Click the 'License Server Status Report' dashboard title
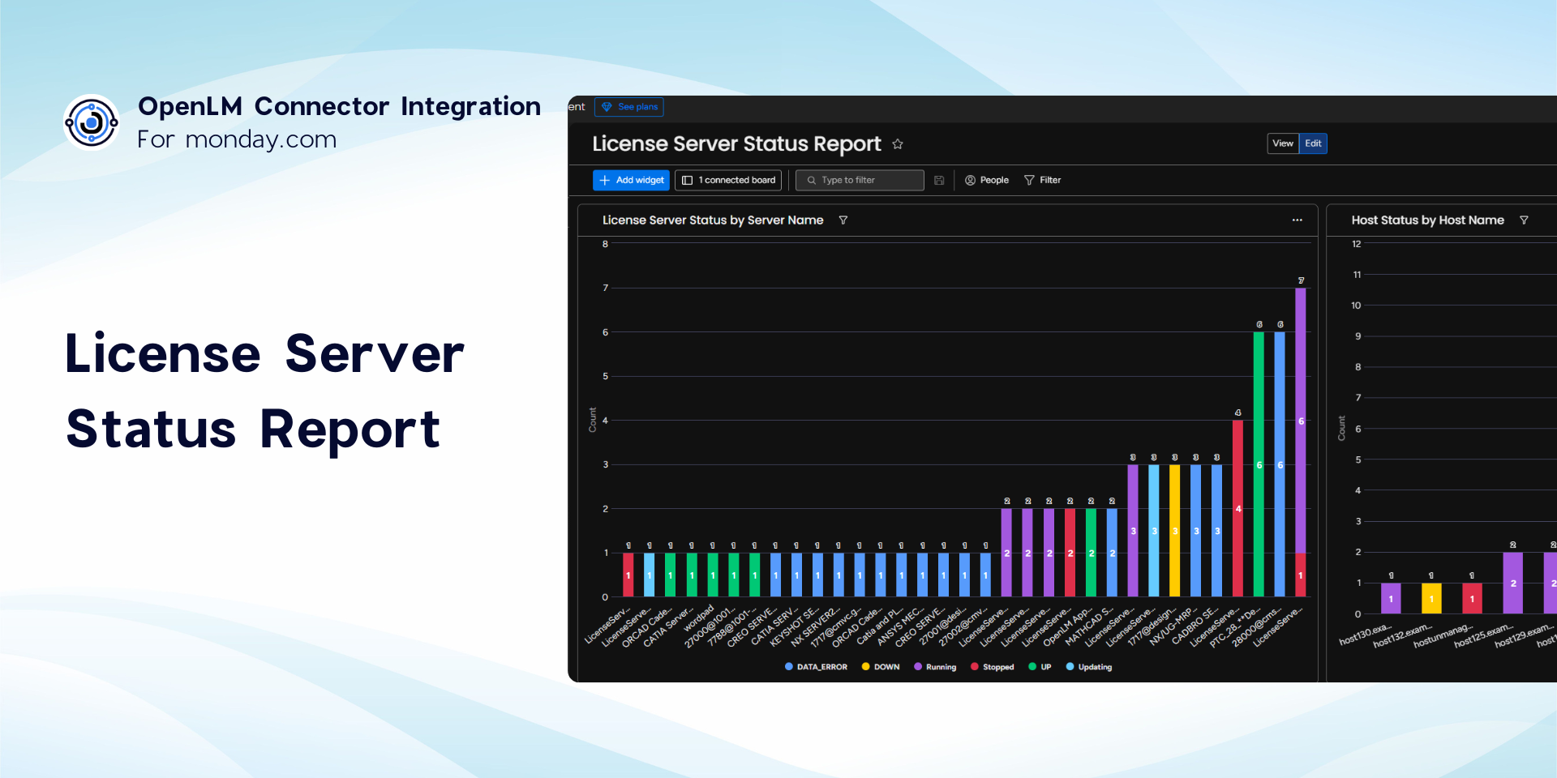 736,144
